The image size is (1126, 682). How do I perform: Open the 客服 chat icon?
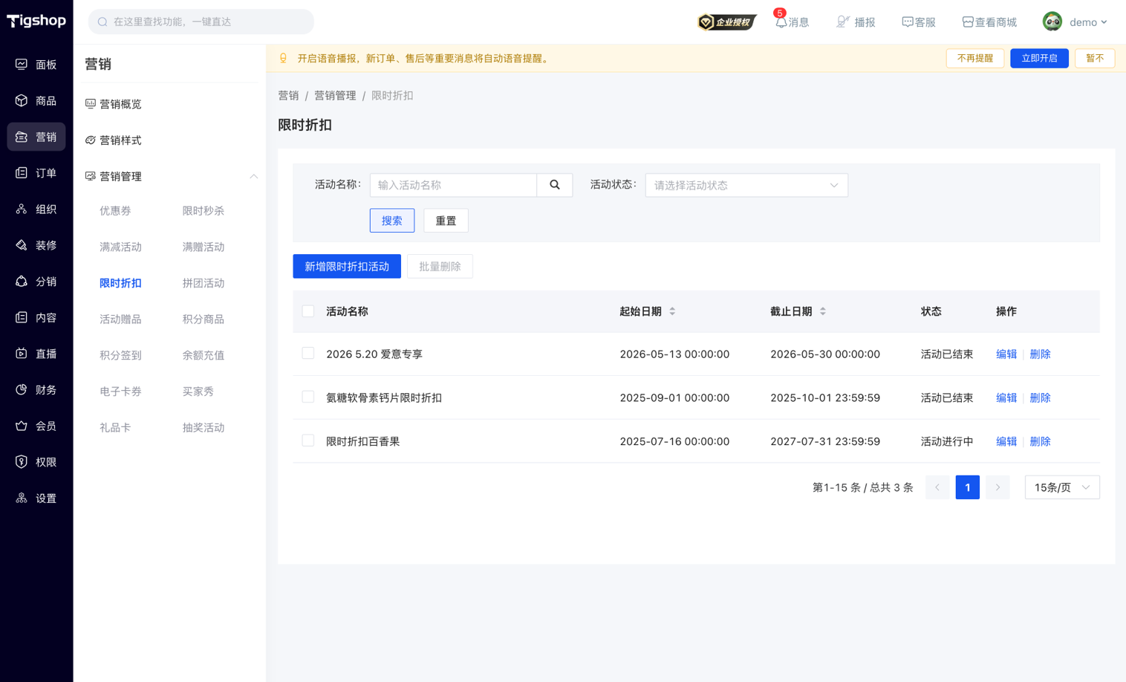click(907, 22)
